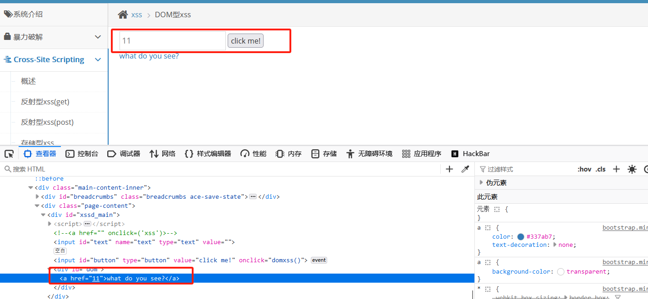Click the #337ab7 blue color swatch
Image resolution: width=648 pixels, height=299 pixels.
[x=521, y=236]
